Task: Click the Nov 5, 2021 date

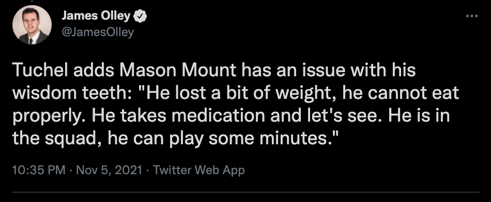Action: (x=109, y=170)
